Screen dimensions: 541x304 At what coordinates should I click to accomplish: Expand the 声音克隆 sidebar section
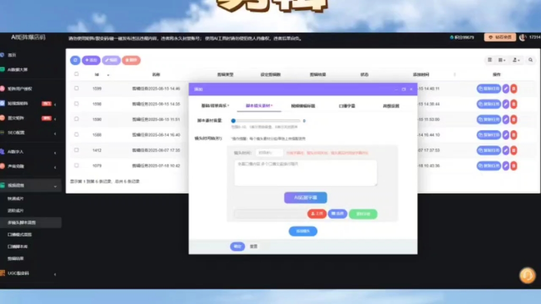55,167
